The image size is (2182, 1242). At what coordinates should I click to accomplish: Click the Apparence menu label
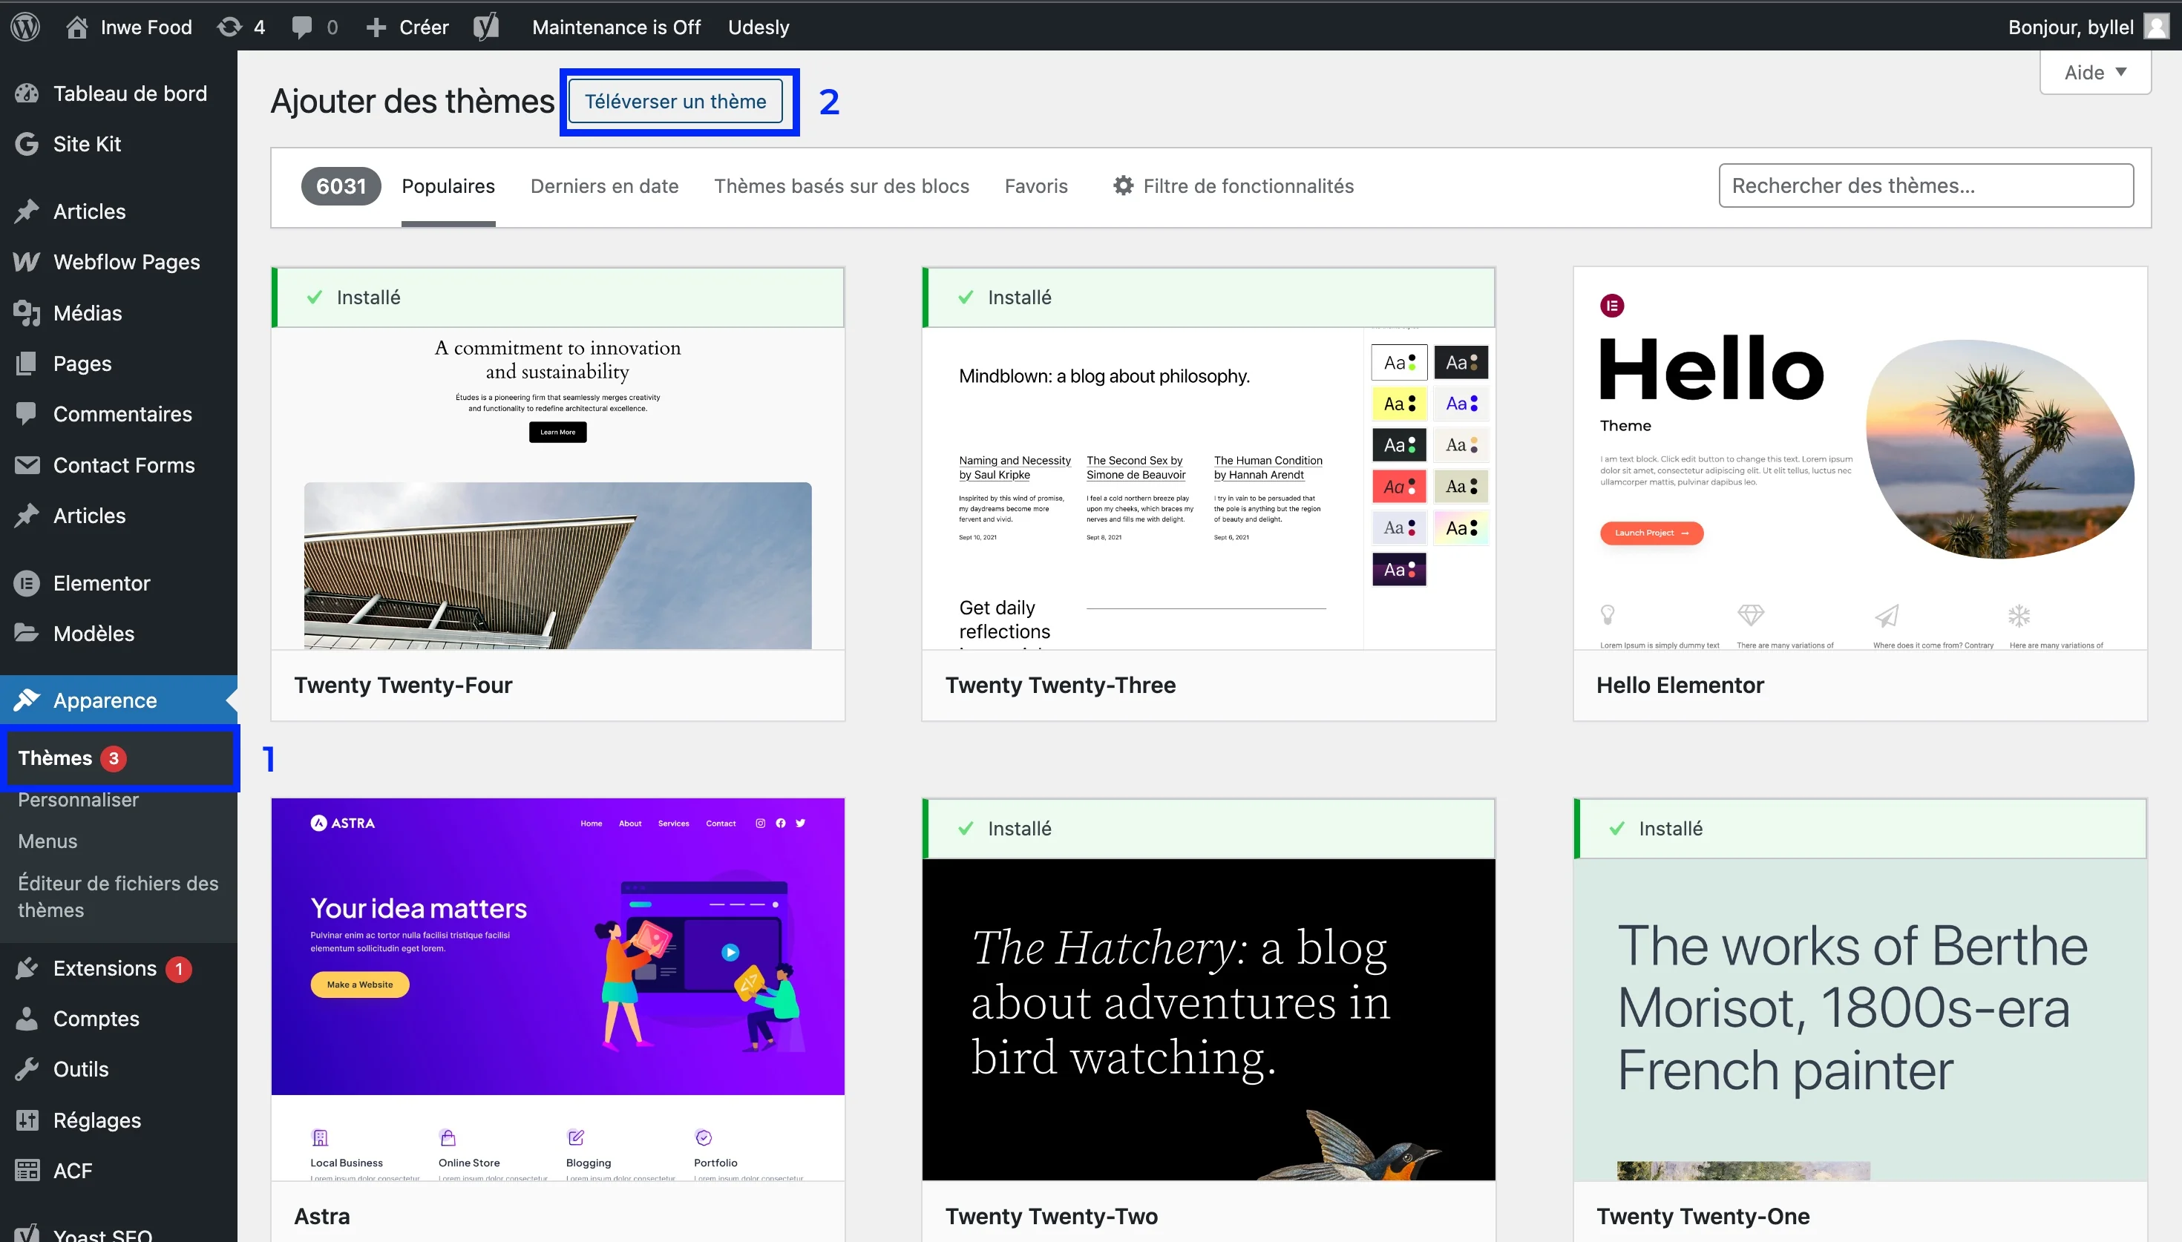pos(105,700)
